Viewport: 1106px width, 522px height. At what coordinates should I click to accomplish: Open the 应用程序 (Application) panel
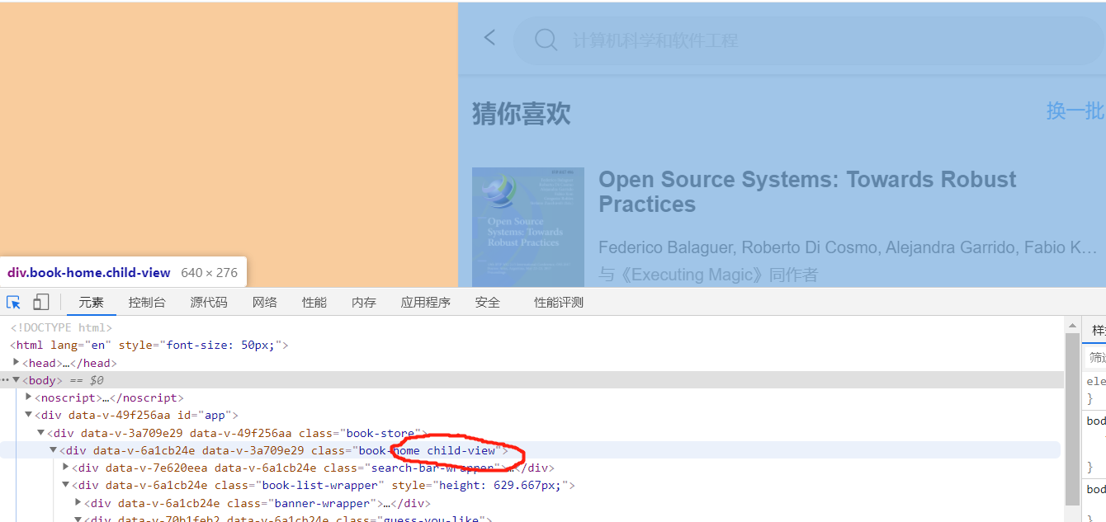[x=426, y=302]
